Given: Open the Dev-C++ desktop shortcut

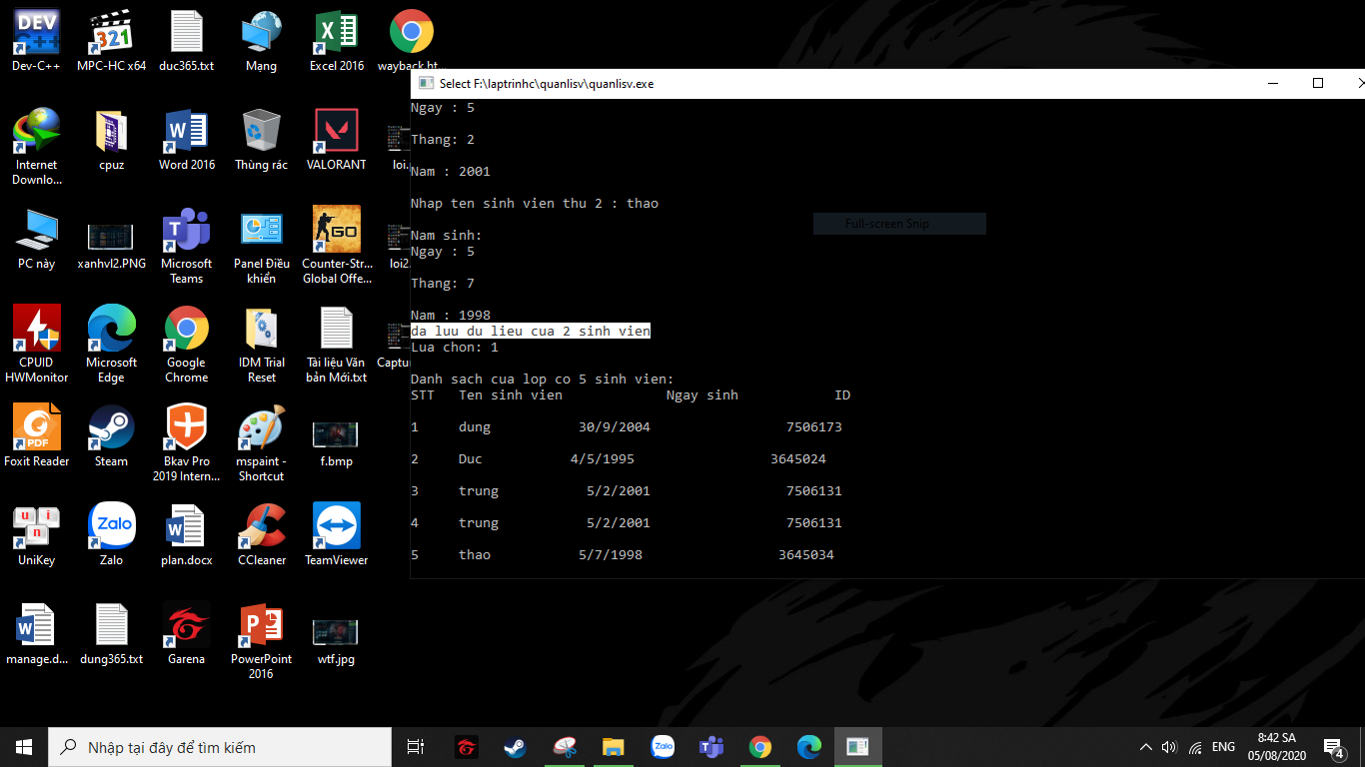Looking at the screenshot, I should coord(36,33).
